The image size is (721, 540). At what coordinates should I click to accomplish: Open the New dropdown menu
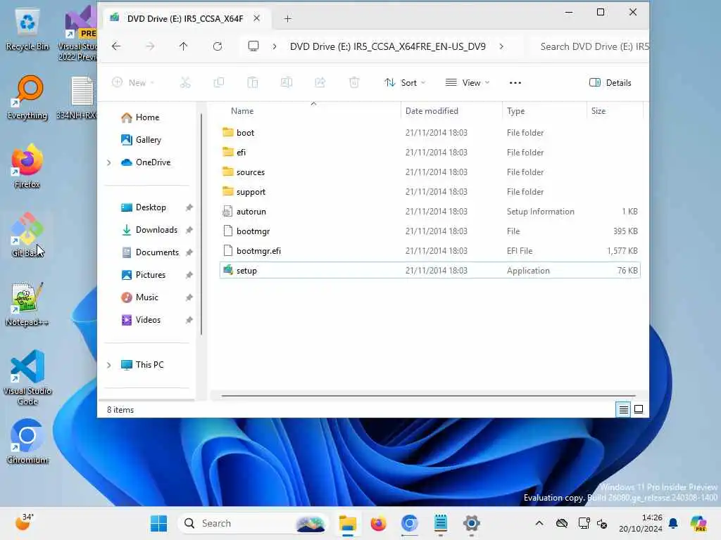[133, 83]
